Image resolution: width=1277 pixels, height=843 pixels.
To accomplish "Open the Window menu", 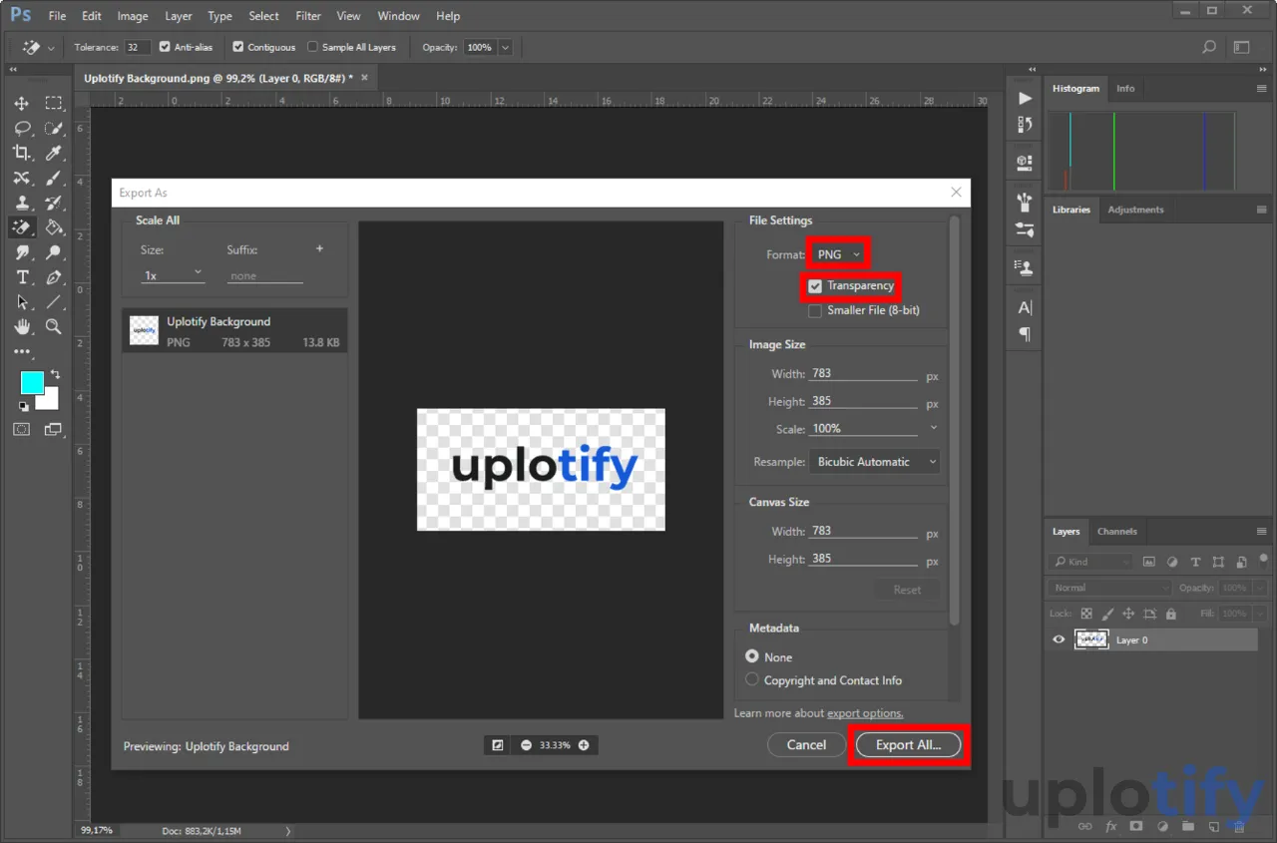I will click(x=399, y=16).
